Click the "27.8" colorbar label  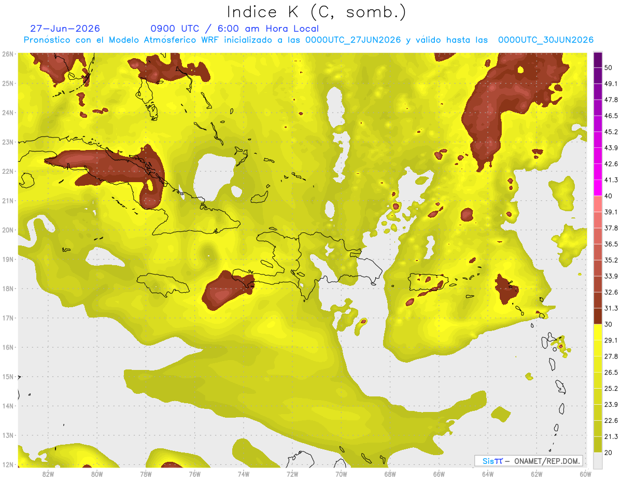611,356
